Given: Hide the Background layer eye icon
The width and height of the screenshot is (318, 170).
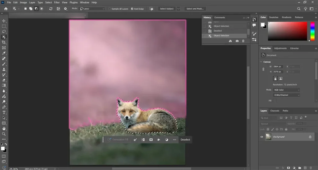Looking at the screenshot, I should coord(262,137).
